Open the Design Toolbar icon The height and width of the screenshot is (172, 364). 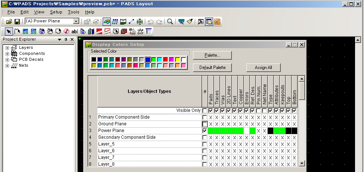(115, 22)
